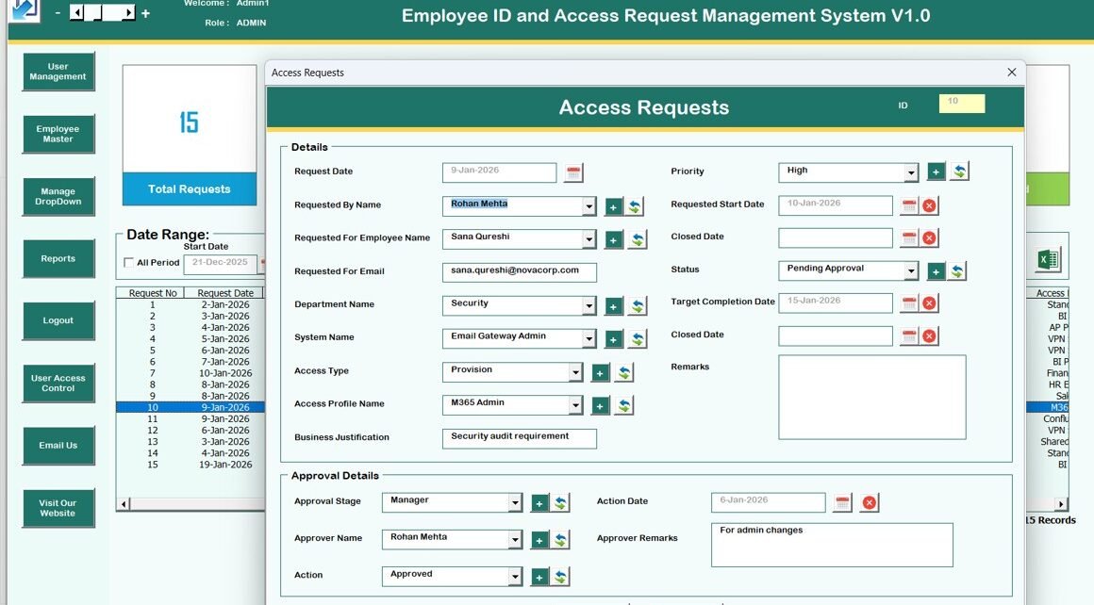Image resolution: width=1094 pixels, height=605 pixels.
Task: Click the Remarks text area
Action: 871,397
